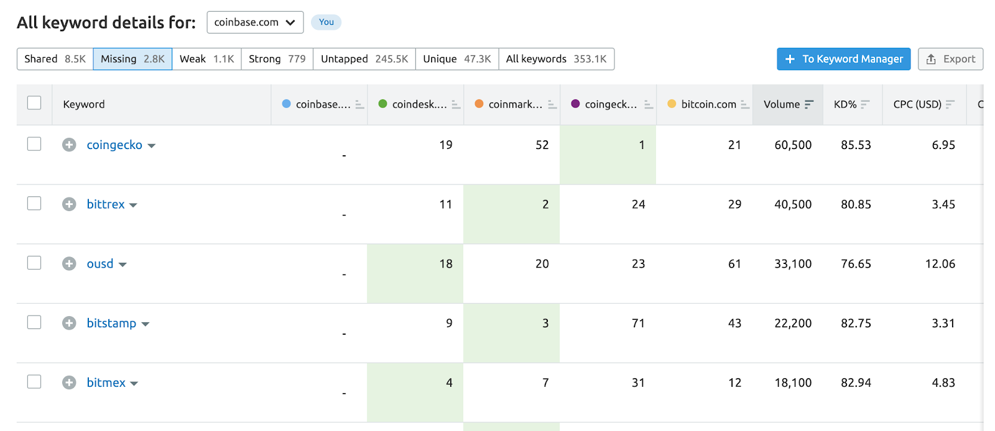
Task: Expand coingecko keyword dropdown arrow
Action: coord(151,146)
